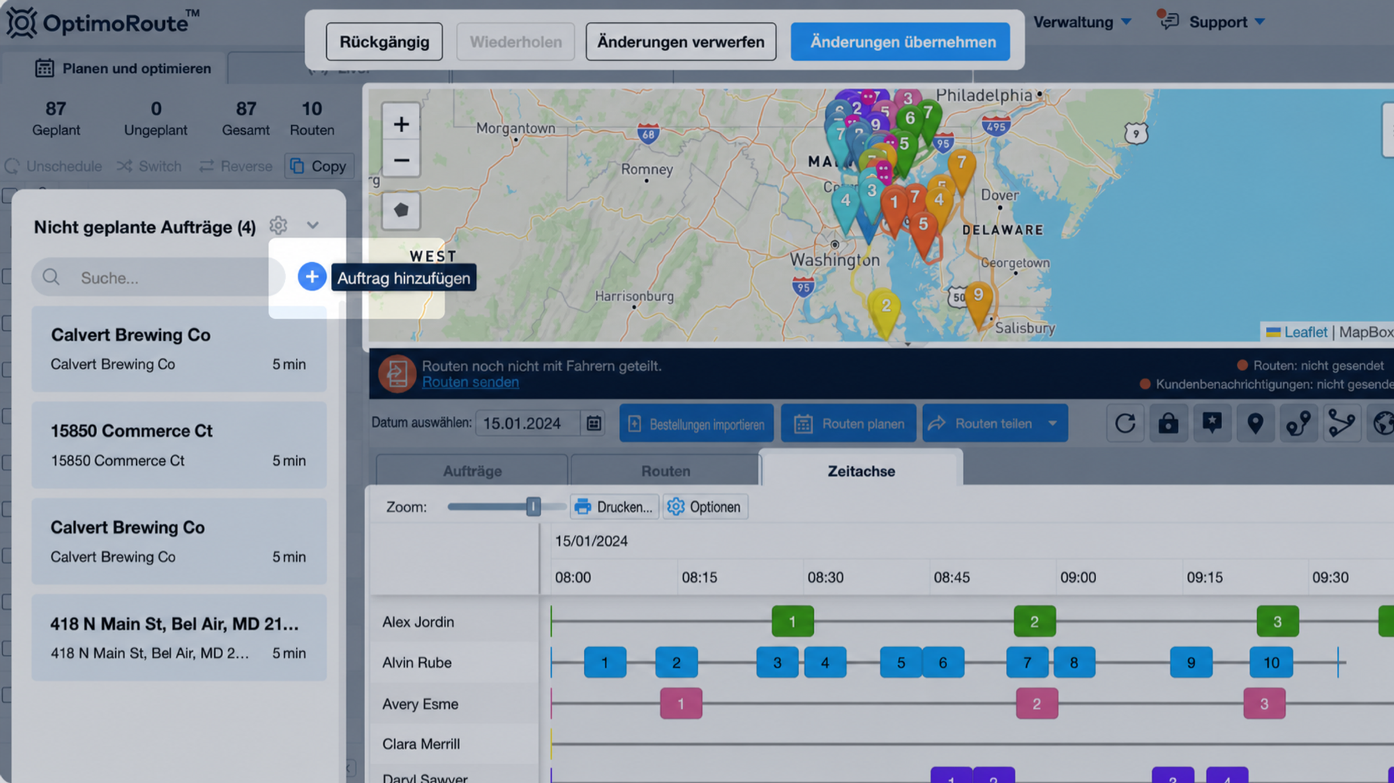Image resolution: width=1394 pixels, height=783 pixels.
Task: Click the timeline Zoom slider handle
Action: [533, 507]
